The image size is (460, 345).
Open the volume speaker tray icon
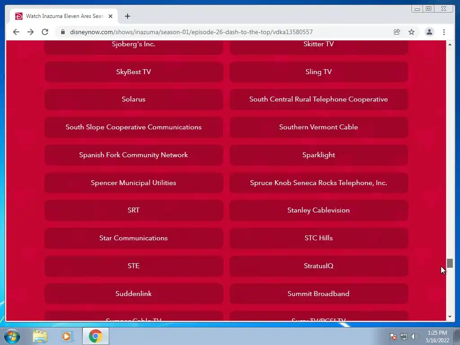(x=414, y=336)
